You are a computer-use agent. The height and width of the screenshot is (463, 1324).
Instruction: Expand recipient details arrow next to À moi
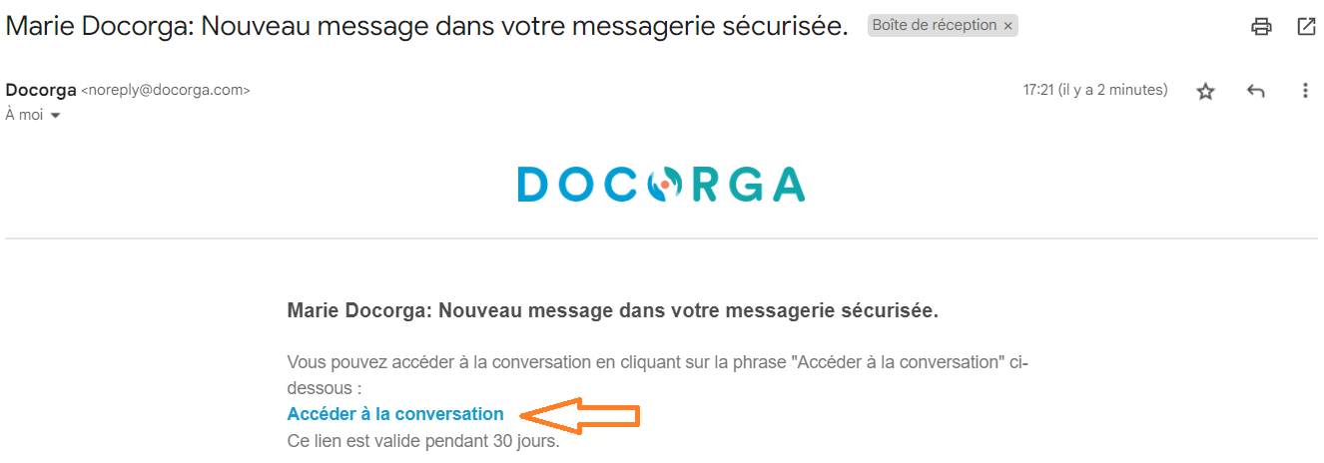(x=55, y=116)
